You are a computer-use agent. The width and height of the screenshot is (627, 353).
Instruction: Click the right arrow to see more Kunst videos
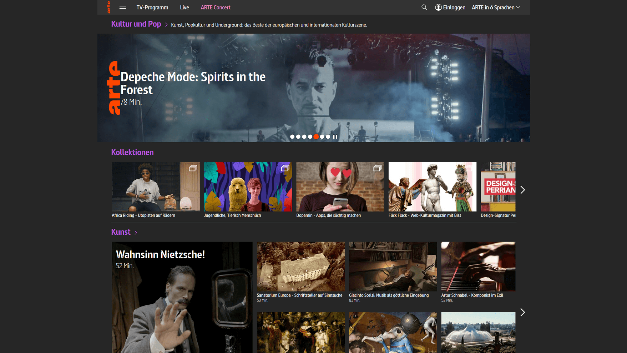point(523,312)
